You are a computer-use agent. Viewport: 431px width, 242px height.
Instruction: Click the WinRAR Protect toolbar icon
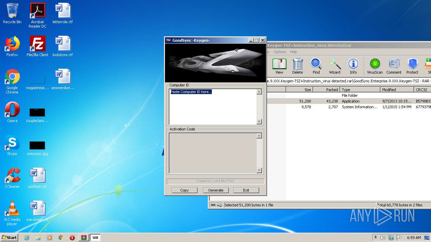412,66
